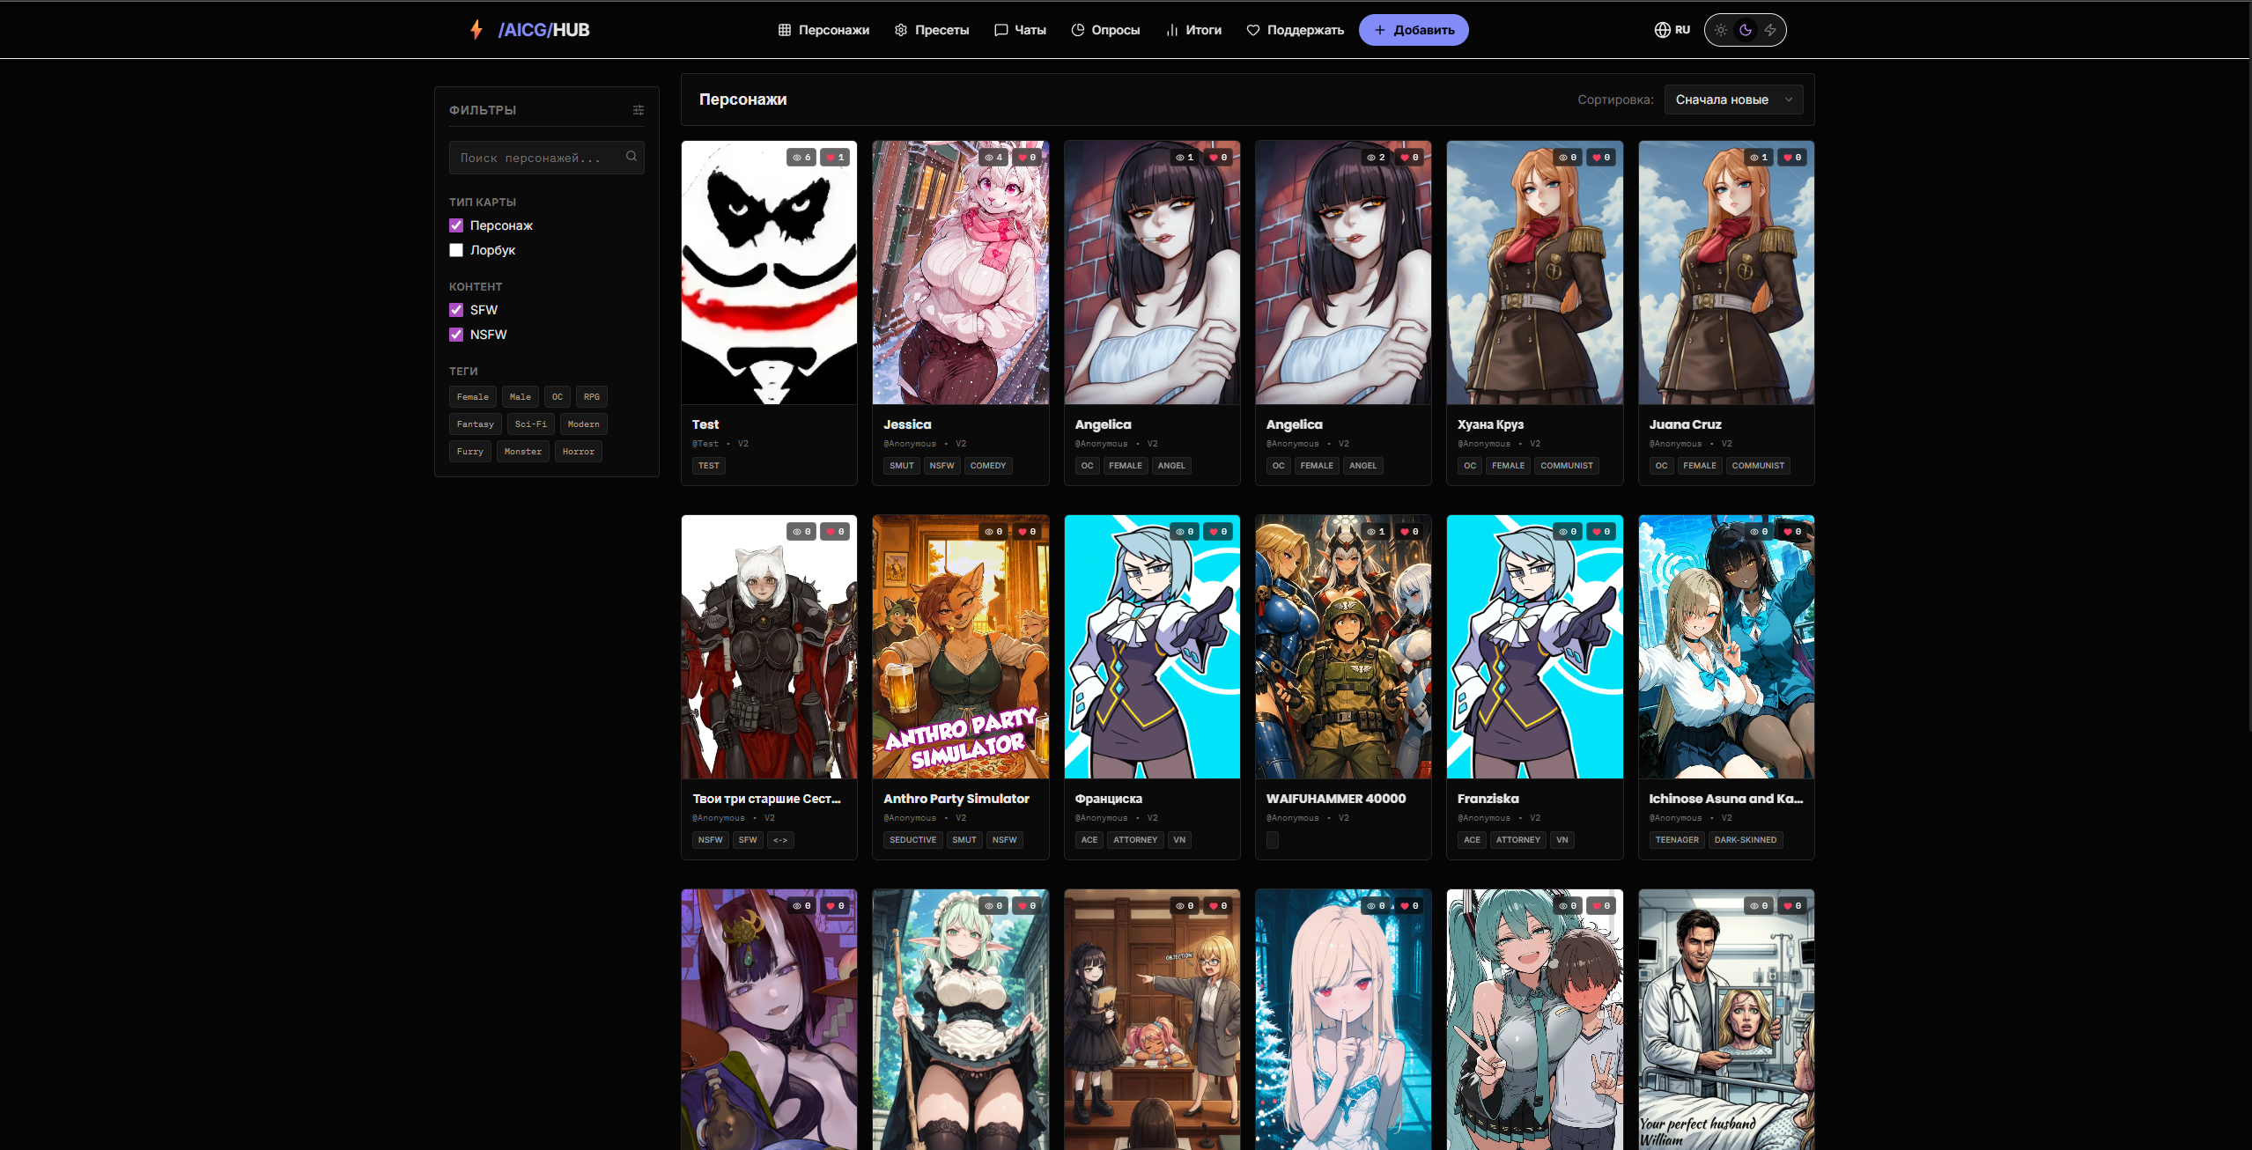
Task: Go to the Опросы menu item
Action: [1105, 30]
